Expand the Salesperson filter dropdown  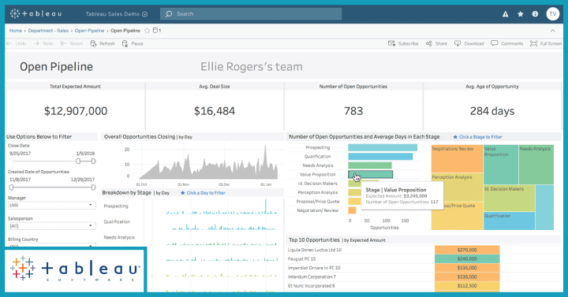pos(52,226)
